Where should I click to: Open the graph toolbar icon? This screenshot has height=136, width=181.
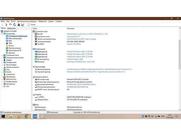coord(23,25)
